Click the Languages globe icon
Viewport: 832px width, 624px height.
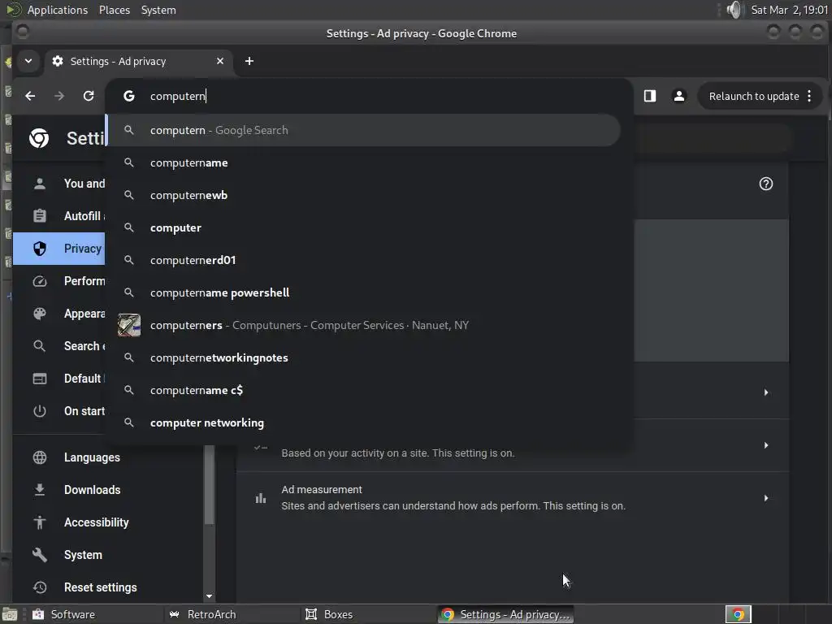[40, 457]
